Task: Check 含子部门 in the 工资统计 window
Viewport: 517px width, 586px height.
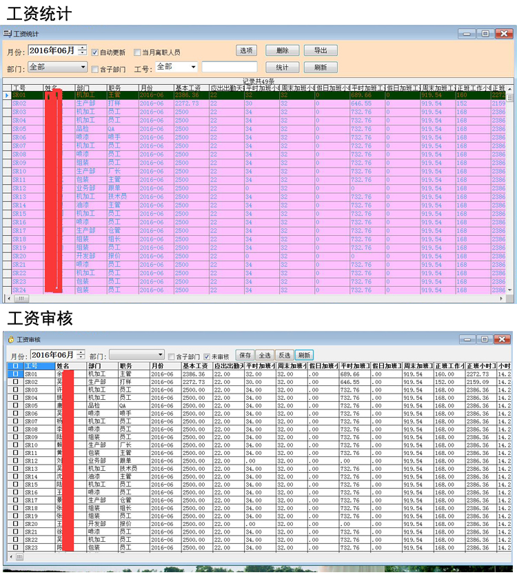Action: coord(95,69)
